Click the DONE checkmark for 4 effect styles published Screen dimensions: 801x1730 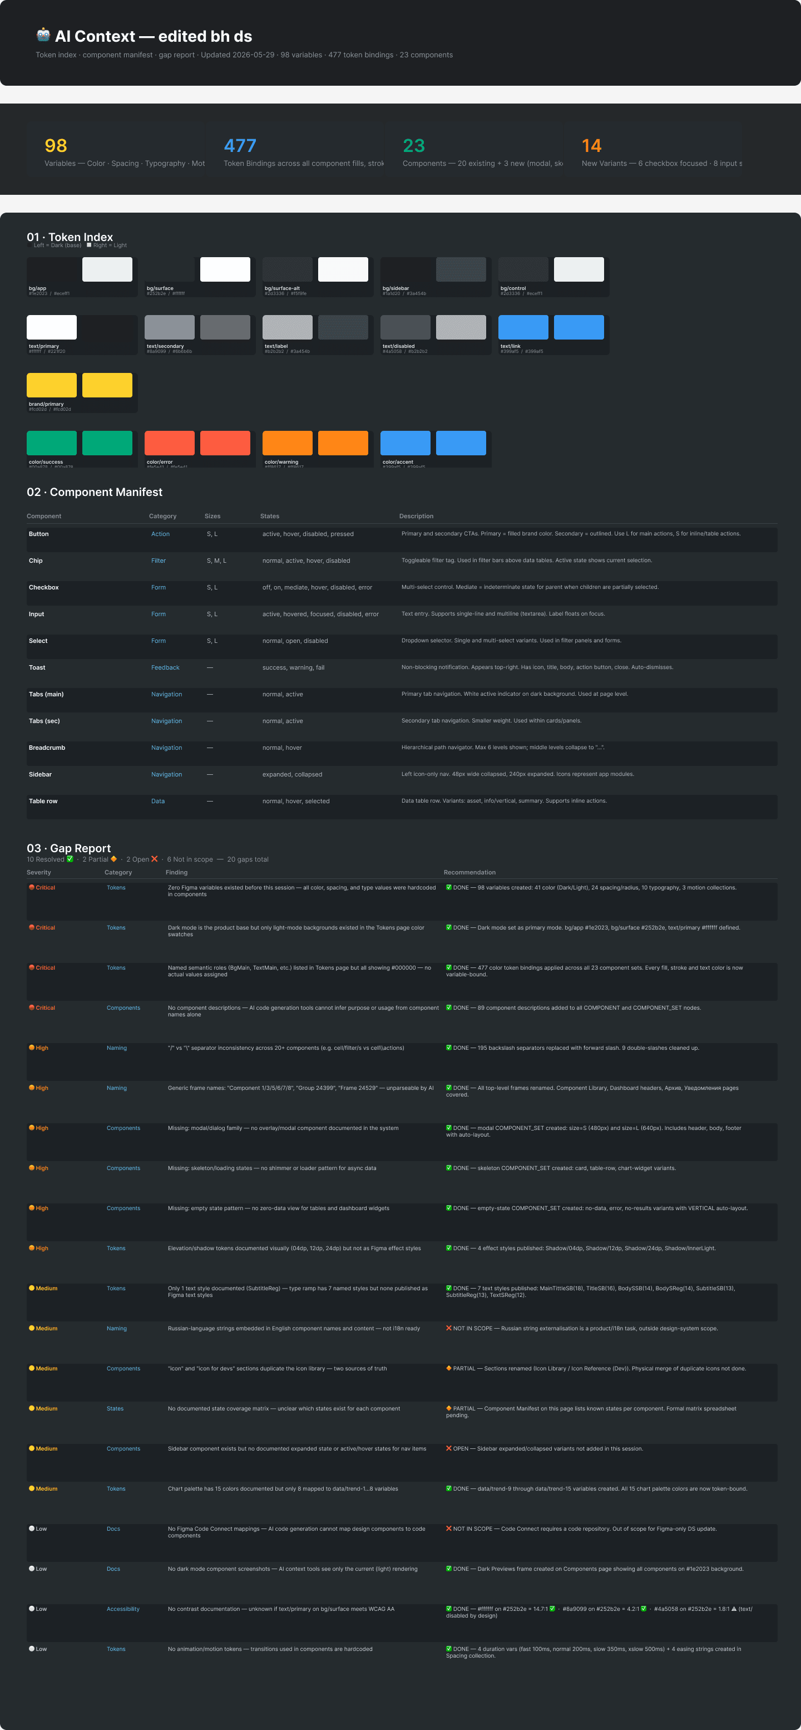(449, 1248)
